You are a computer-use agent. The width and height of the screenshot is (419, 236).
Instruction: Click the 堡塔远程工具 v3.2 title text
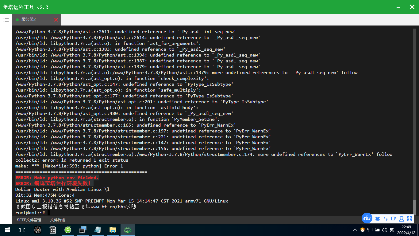[25, 7]
